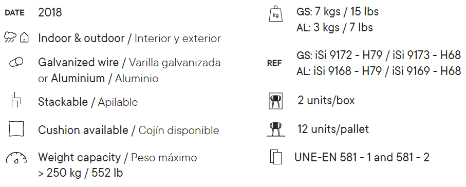Screen dimensions: 466x187
Task: Click the AL iSi 9168 reference line
Action: (379, 71)
